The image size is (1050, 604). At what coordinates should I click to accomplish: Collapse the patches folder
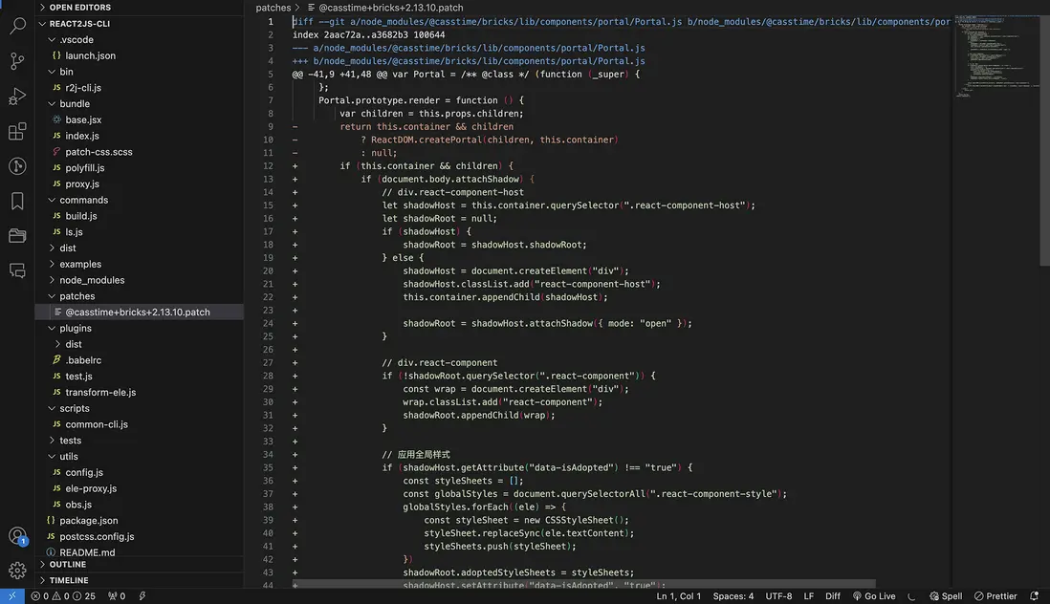pyautogui.click(x=140, y=296)
